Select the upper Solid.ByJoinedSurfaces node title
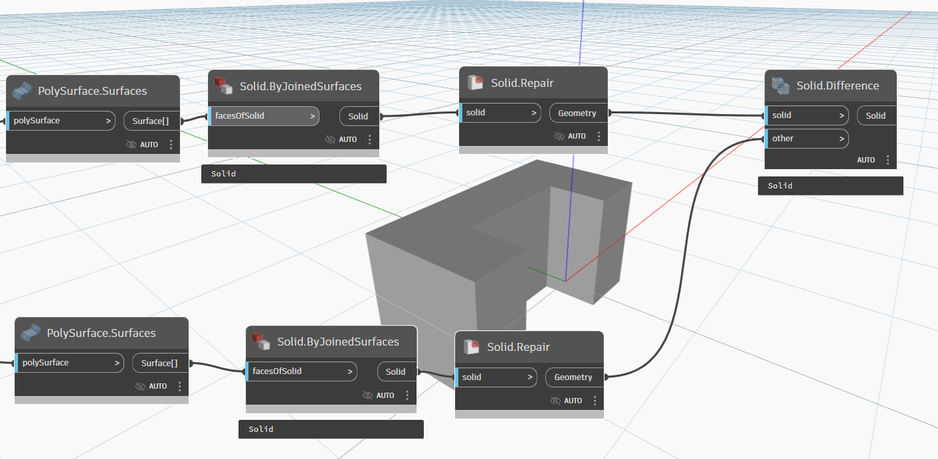The height and width of the screenshot is (459, 938). point(300,86)
